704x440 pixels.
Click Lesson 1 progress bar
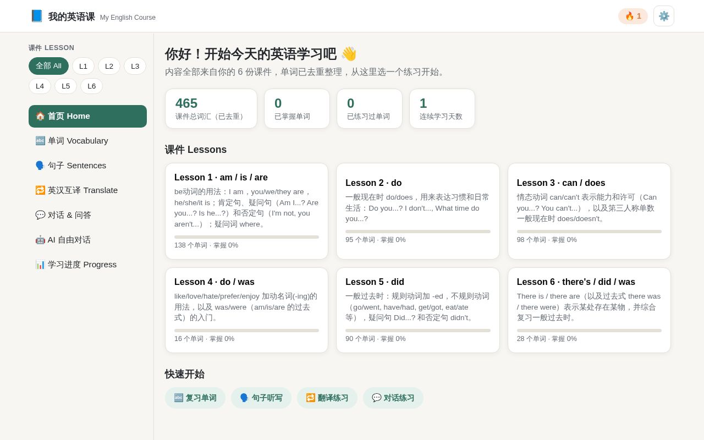246,237
